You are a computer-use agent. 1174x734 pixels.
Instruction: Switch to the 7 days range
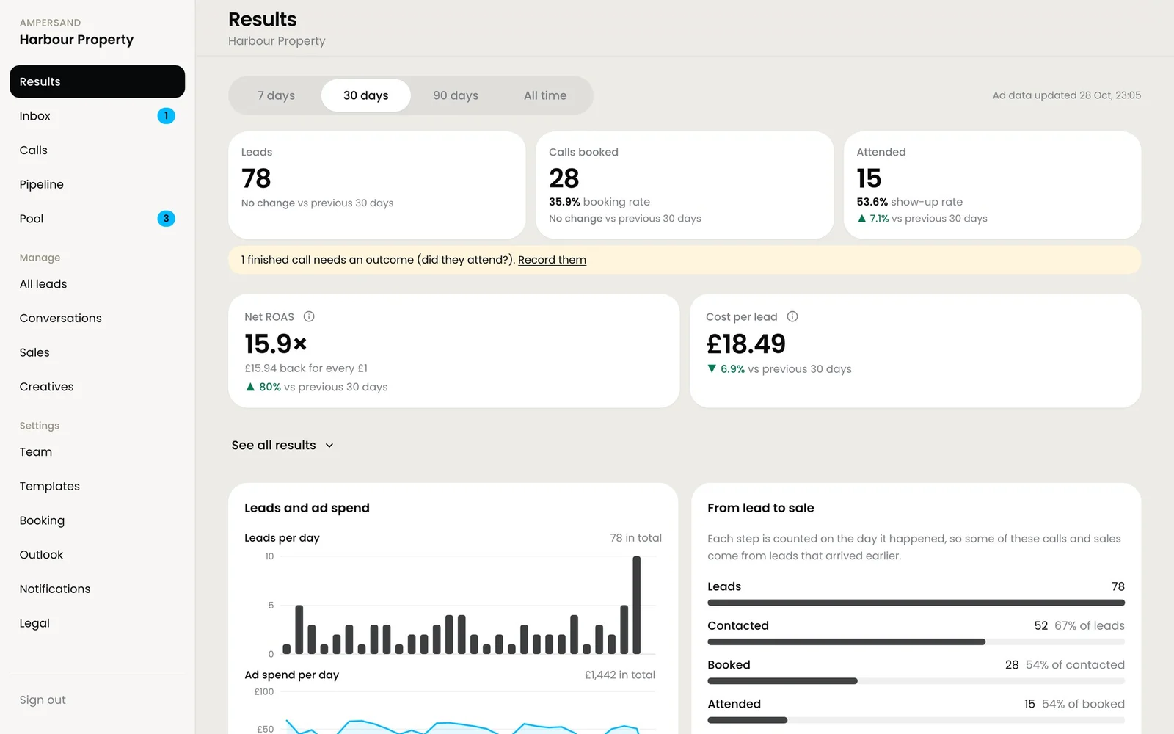[x=276, y=95]
